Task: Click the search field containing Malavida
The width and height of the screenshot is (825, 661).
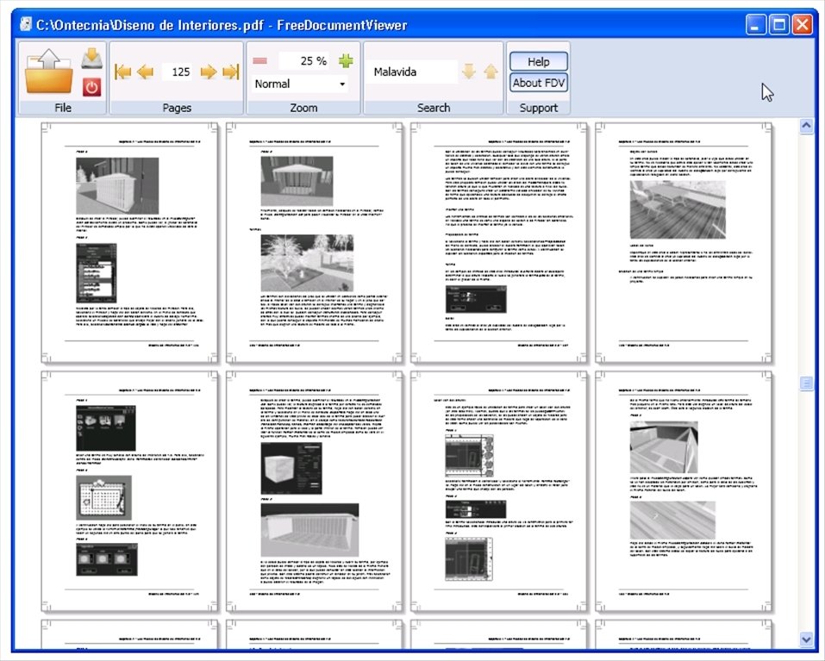Action: tap(413, 72)
